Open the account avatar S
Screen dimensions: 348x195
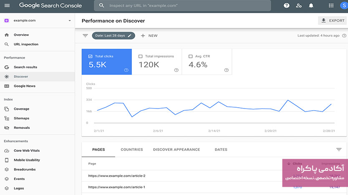click(344, 5)
